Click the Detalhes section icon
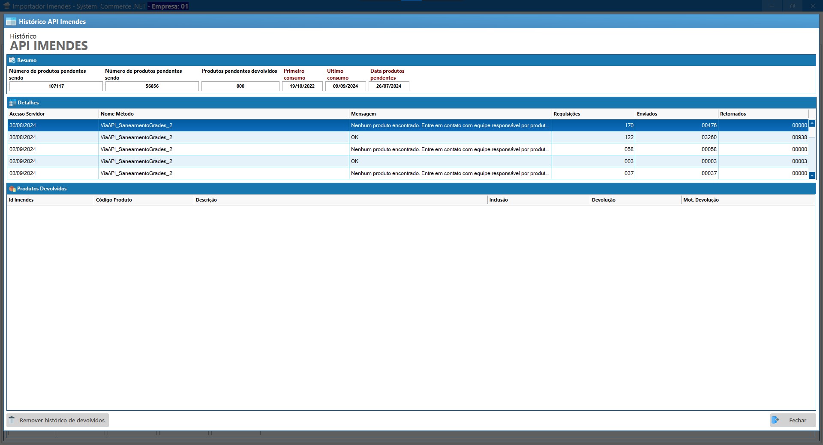The image size is (823, 445). (12, 103)
